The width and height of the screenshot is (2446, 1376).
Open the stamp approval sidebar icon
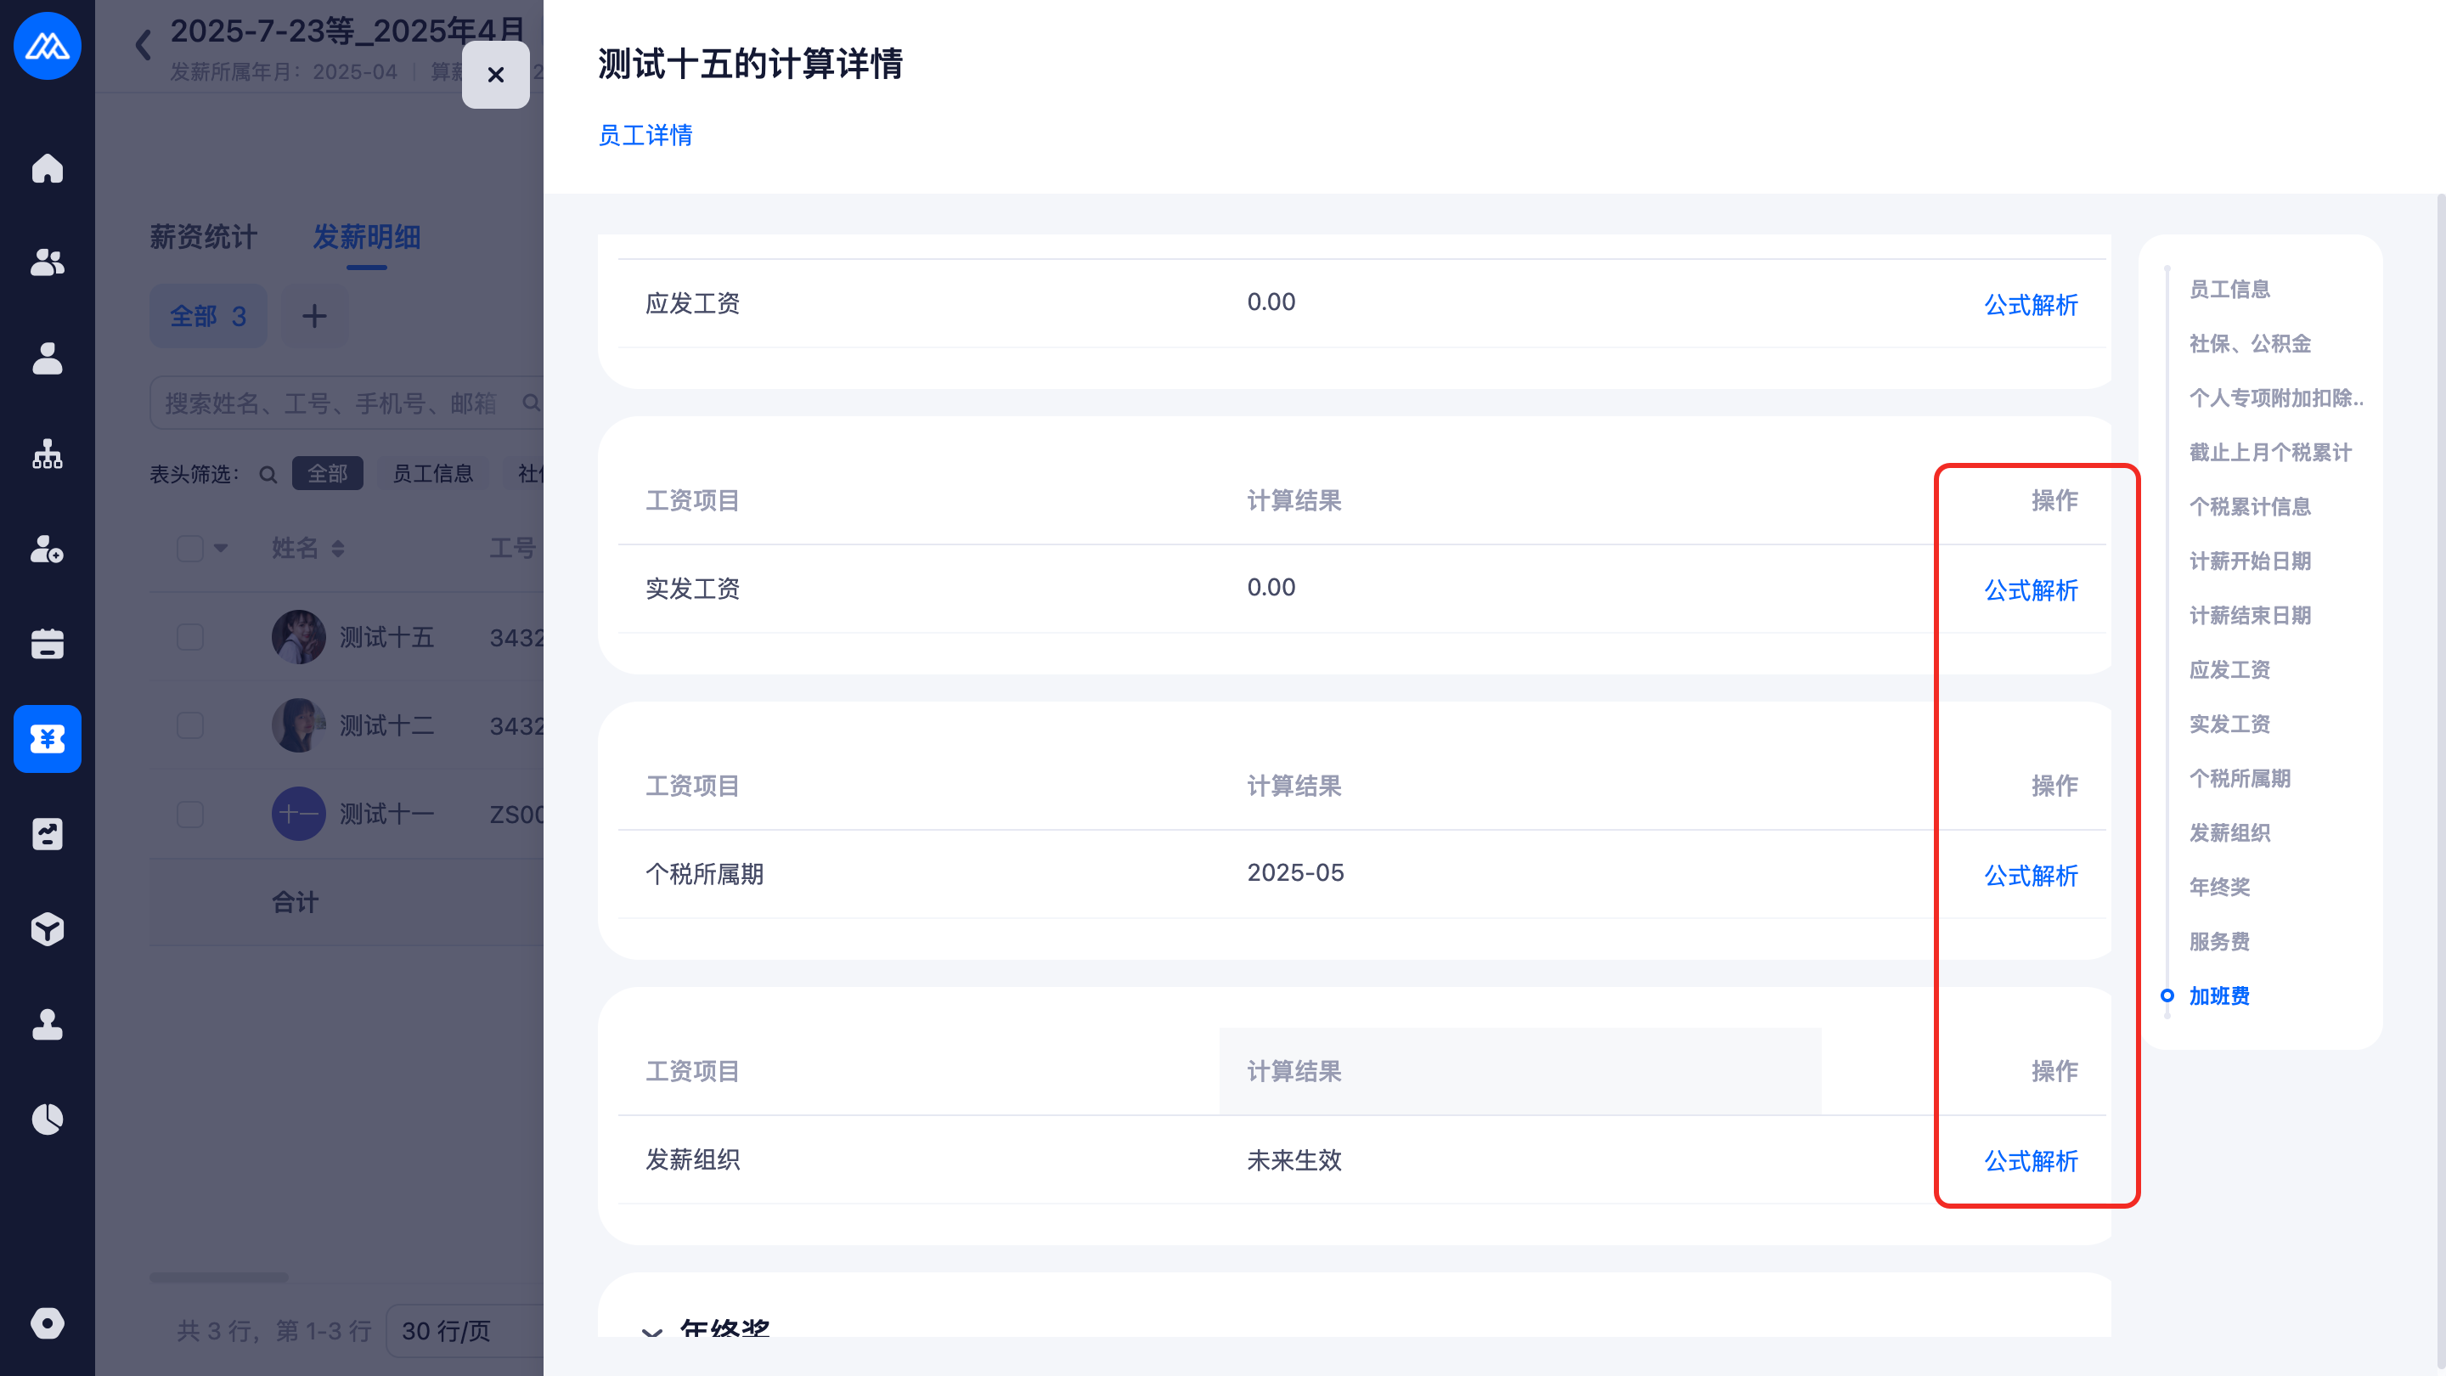coord(48,1024)
